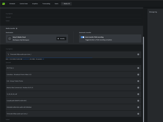Open the Graphics tab
Viewport: 163px width, 122px height.
(x=35, y=4)
